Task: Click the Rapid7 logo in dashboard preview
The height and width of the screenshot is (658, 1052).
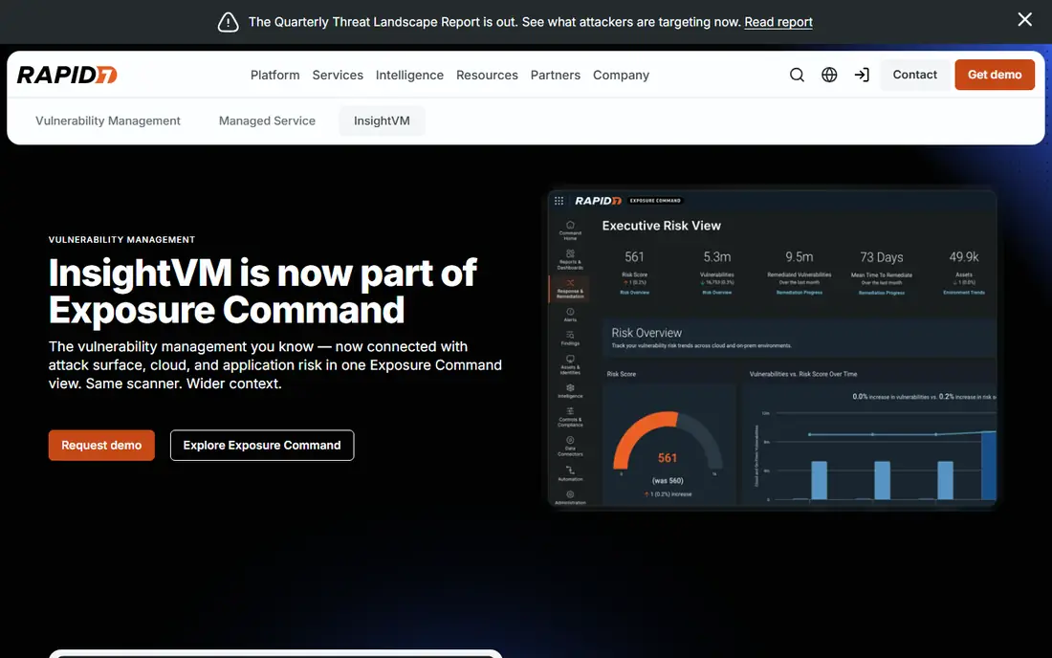Action: [598, 201]
